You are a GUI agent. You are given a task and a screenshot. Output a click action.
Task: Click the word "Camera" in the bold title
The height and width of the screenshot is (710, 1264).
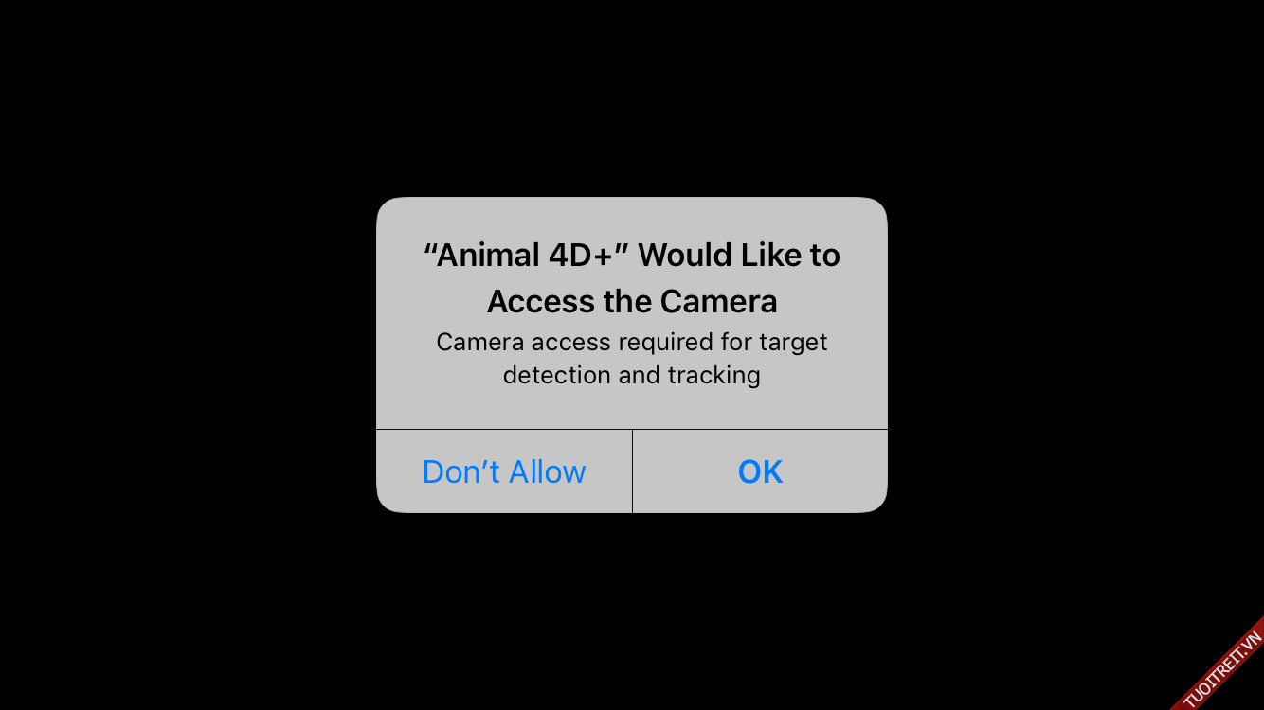pos(719,301)
